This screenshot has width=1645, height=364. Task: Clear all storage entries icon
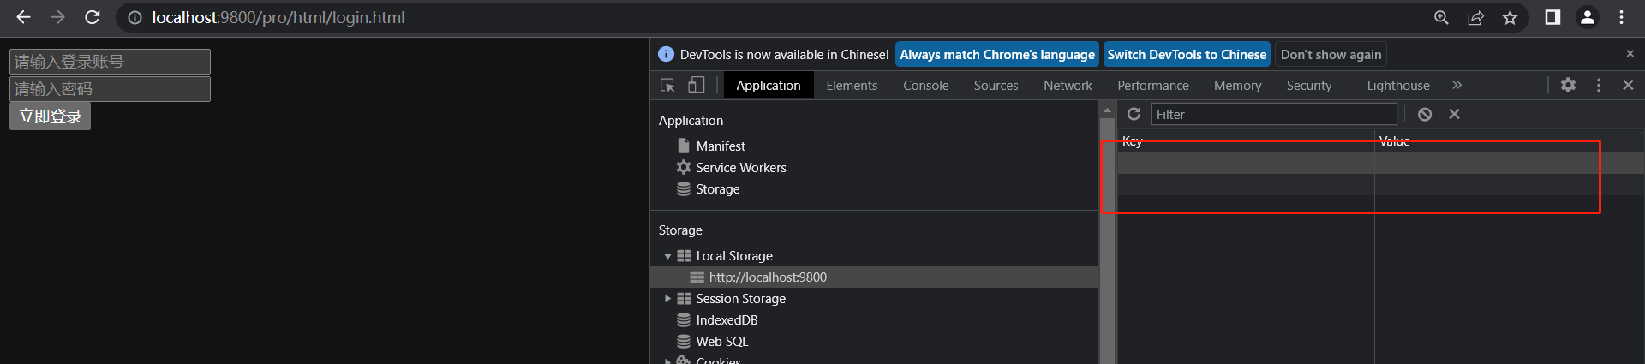pos(1424,114)
